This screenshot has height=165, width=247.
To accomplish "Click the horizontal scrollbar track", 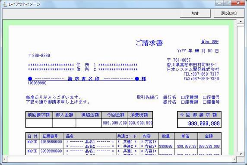I will click(120, 159).
